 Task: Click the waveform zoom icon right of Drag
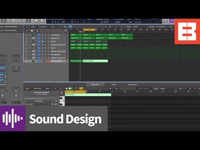[x=171, y=27]
